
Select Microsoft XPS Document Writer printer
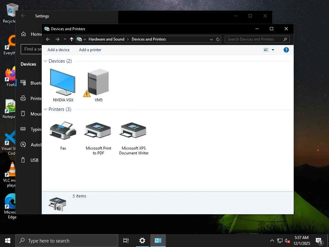[x=134, y=138]
